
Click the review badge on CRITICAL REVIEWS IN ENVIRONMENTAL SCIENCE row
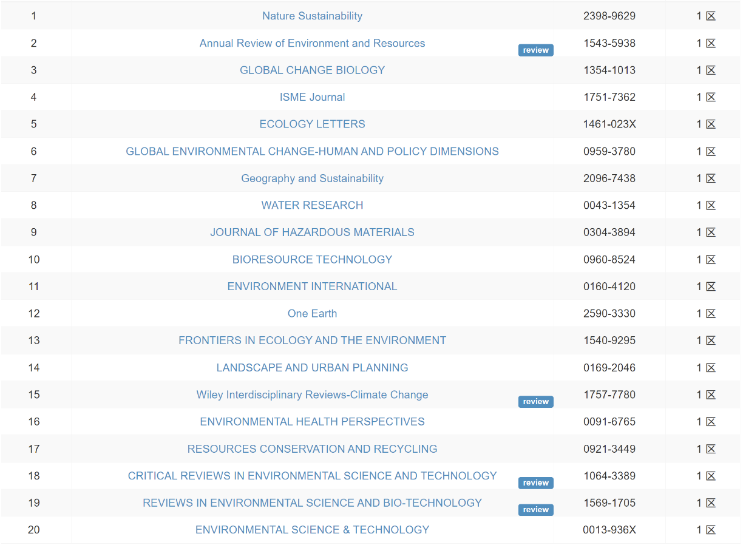(535, 482)
